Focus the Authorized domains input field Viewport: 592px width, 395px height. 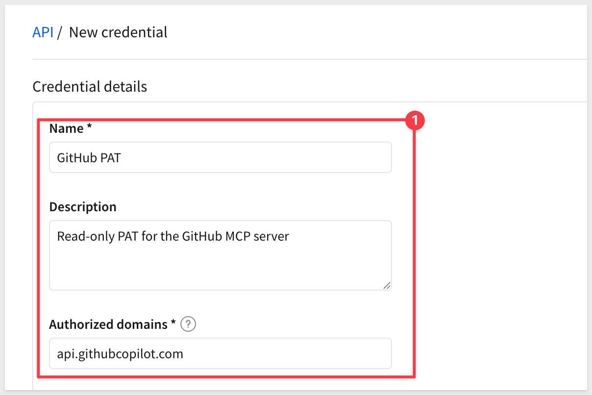click(x=221, y=353)
